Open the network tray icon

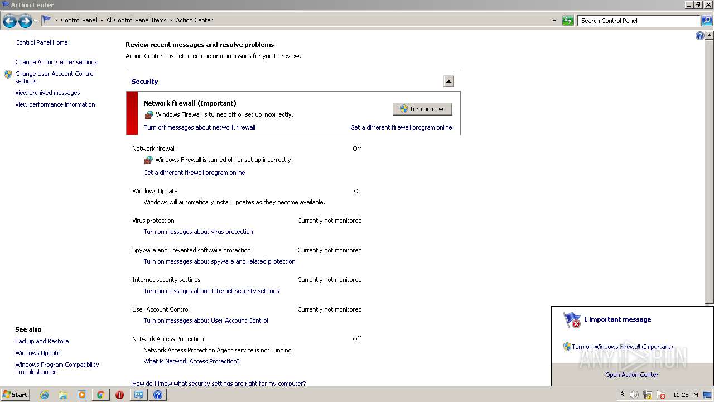point(648,395)
